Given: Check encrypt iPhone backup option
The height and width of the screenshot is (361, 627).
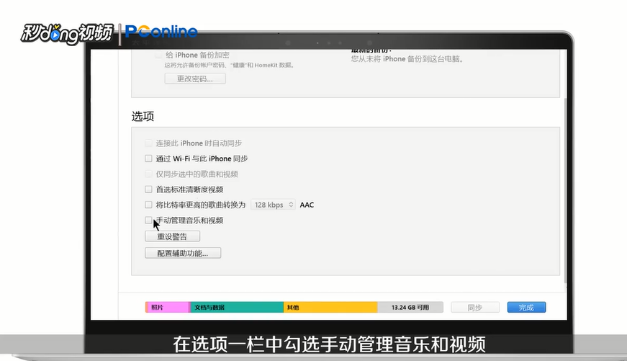Looking at the screenshot, I should (x=159, y=55).
